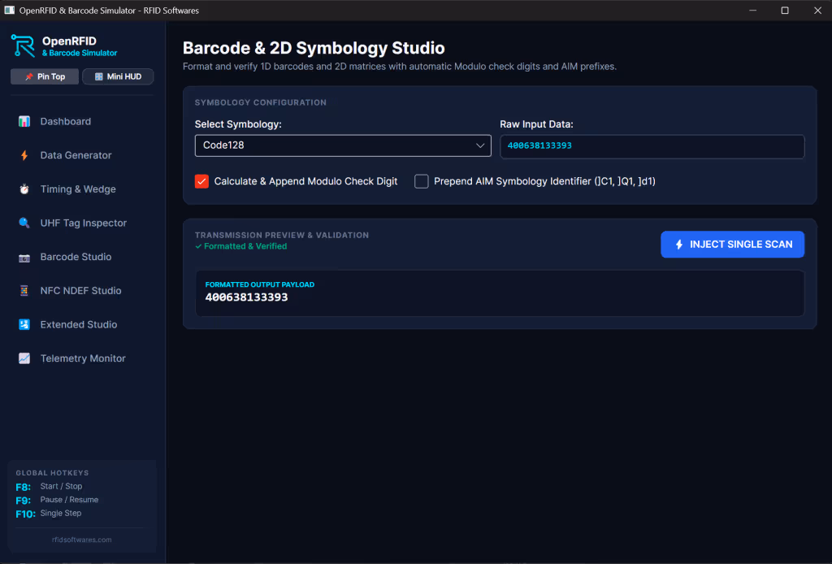Click the Data Generator lightning icon
Viewport: 832px width, 564px height.
click(x=24, y=155)
